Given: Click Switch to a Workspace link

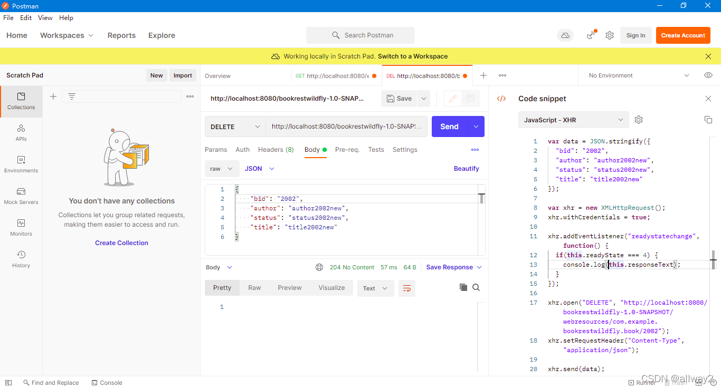Looking at the screenshot, I should (413, 56).
